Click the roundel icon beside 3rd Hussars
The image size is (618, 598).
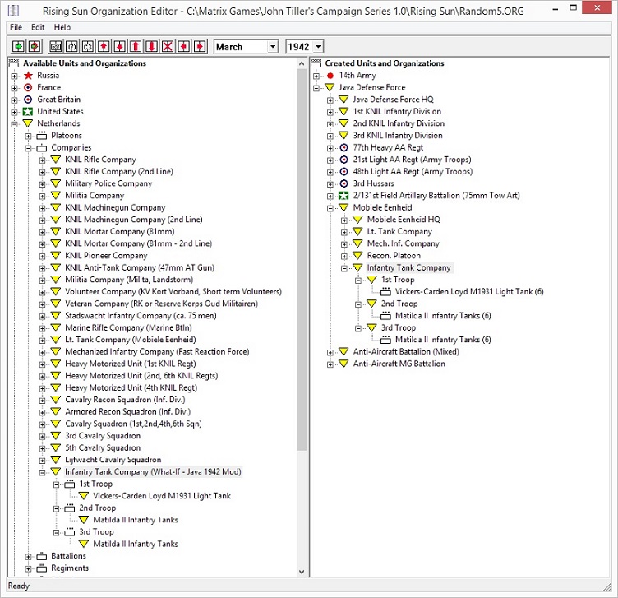tap(344, 183)
